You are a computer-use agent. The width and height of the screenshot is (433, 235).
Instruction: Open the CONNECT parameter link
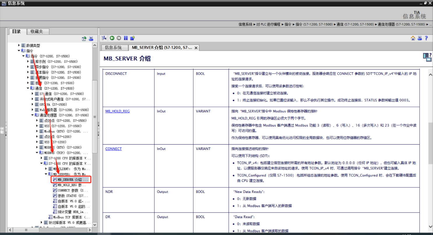point(114,149)
